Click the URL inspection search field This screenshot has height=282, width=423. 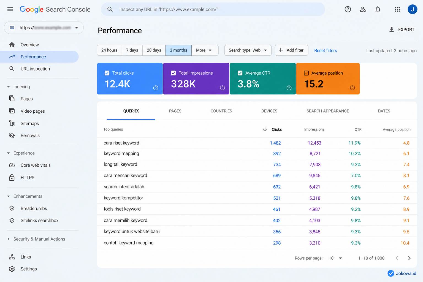tap(213, 9)
